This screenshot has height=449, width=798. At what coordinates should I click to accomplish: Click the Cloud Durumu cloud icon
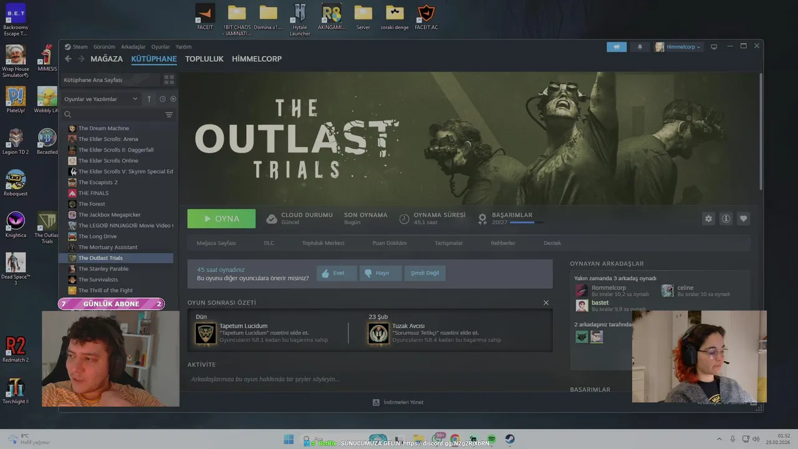point(272,219)
